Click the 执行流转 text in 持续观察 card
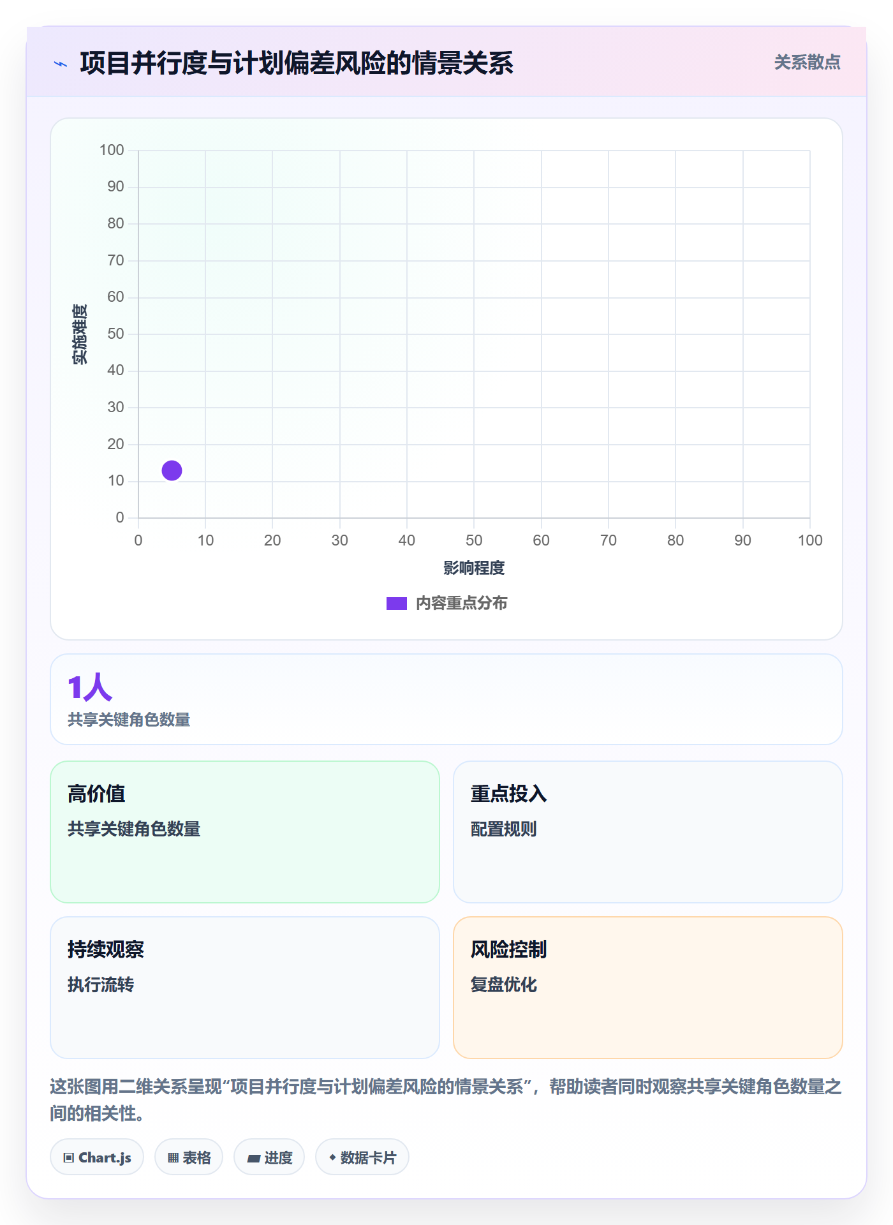Viewport: 893px width, 1225px height. tap(101, 984)
